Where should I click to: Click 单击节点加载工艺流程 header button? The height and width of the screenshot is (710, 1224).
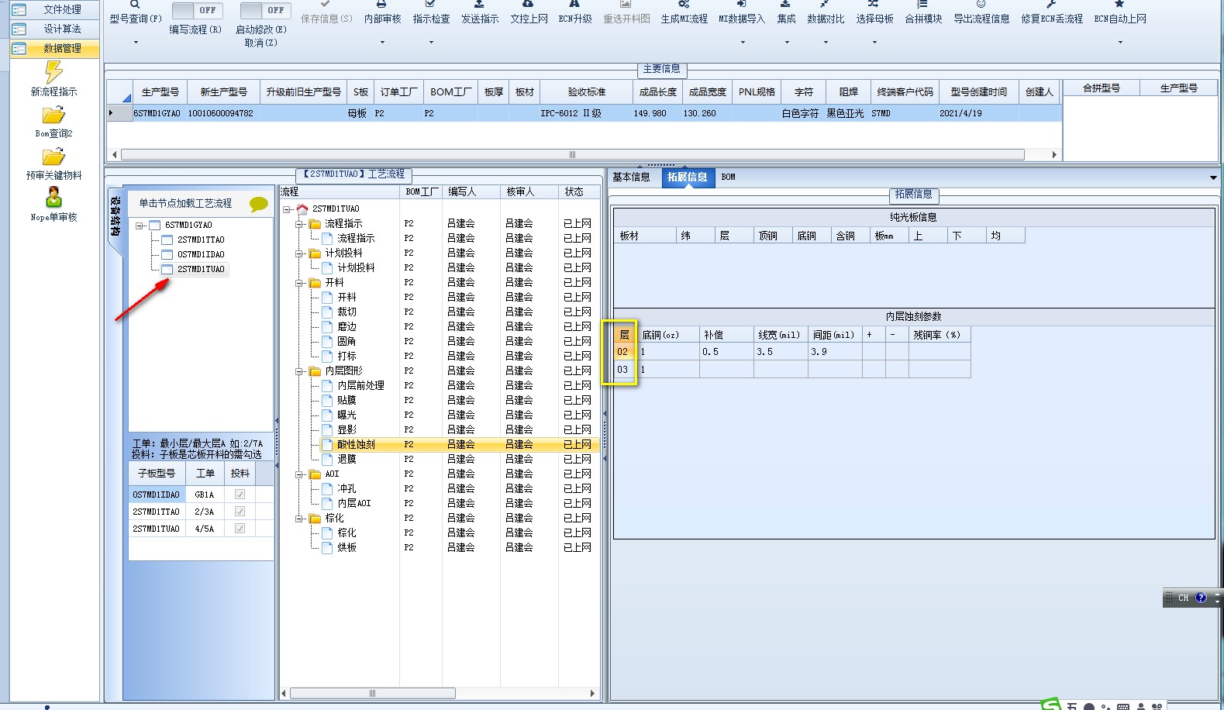pos(185,203)
